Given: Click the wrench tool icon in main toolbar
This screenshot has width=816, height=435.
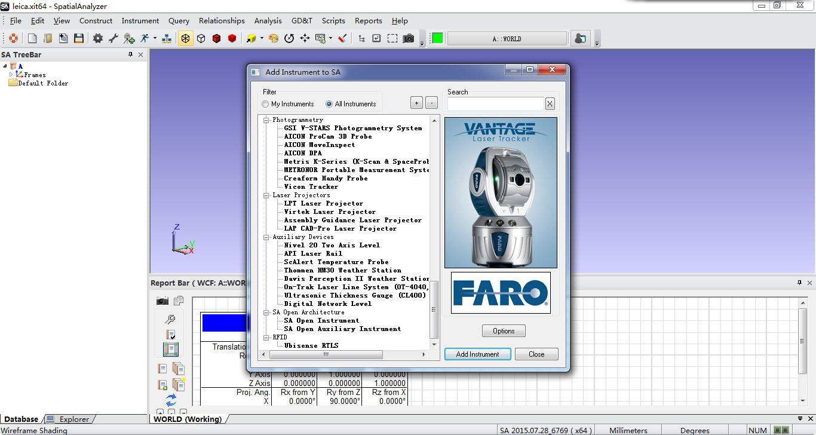Looking at the screenshot, I should click(113, 38).
